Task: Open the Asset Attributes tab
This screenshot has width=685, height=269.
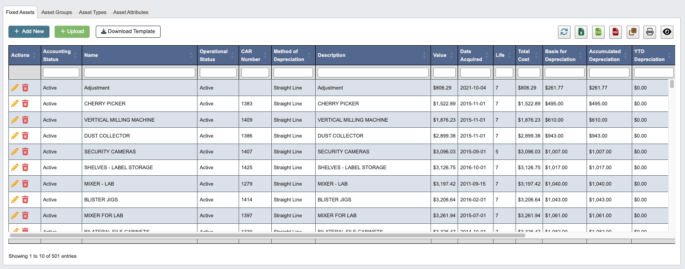Action: pos(130,12)
